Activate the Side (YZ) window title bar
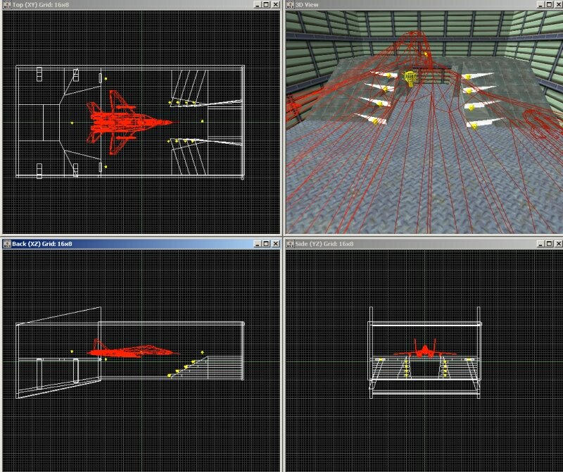563x472 pixels. (x=422, y=244)
